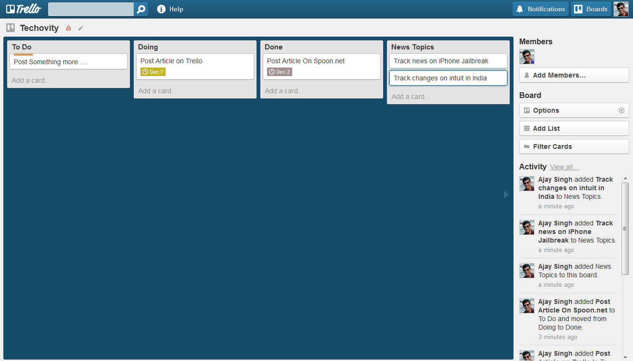Click Add a card in To Do list

click(x=31, y=80)
